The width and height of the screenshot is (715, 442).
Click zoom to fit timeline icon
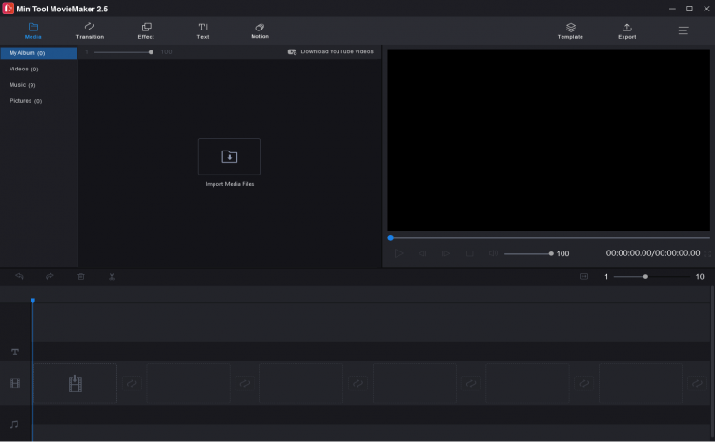point(584,277)
